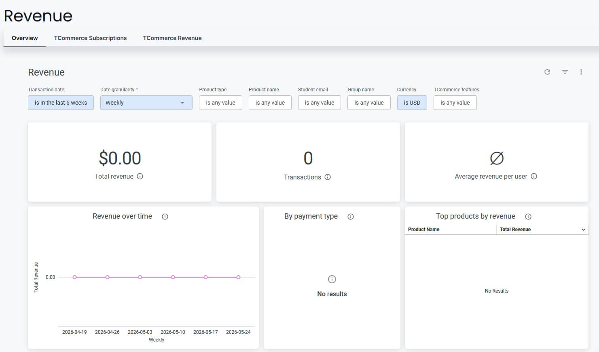Select the 2026-04-26 data point
The height and width of the screenshot is (352, 599).
tap(107, 277)
